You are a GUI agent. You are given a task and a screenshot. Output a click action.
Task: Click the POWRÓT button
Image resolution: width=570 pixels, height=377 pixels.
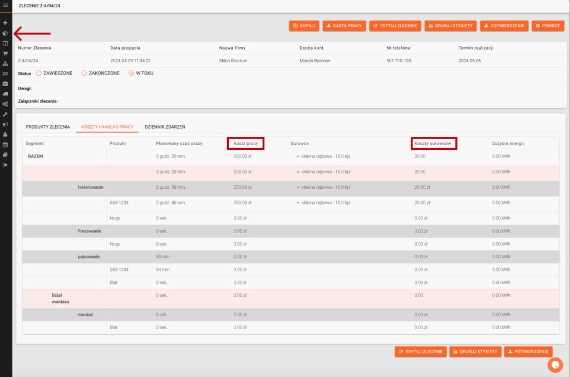548,26
